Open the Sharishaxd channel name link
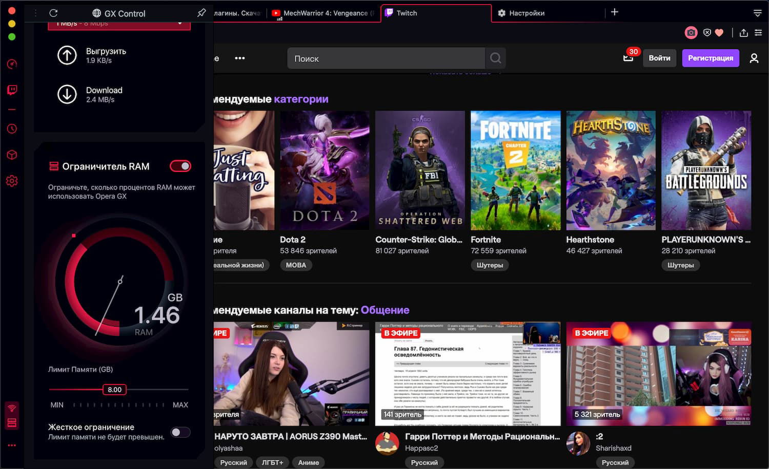769x469 pixels. pos(614,448)
